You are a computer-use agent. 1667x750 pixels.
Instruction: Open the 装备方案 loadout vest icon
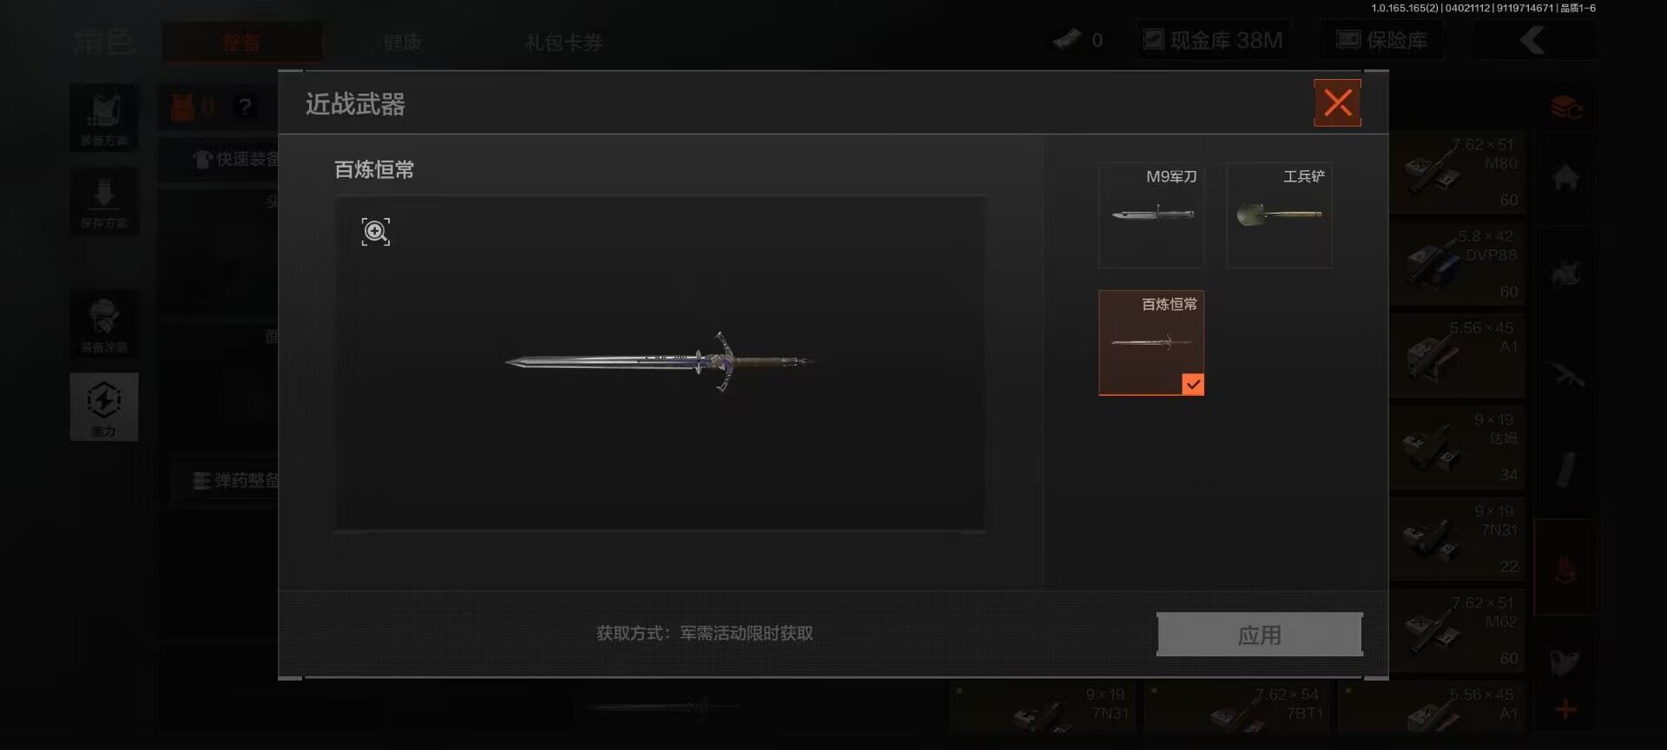tap(103, 117)
